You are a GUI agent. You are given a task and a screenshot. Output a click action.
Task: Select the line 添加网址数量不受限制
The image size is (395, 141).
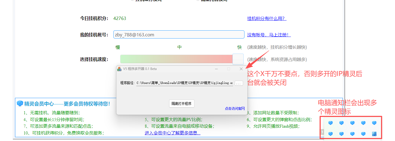coord(273,113)
